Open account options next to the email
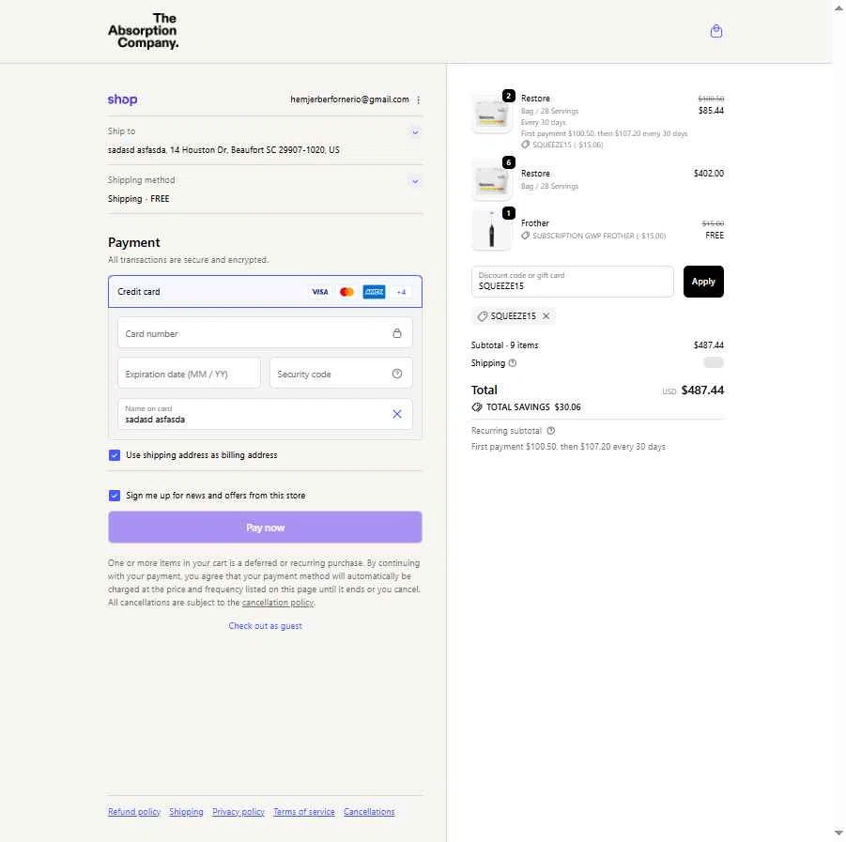Image resolution: width=846 pixels, height=842 pixels. 418,100
